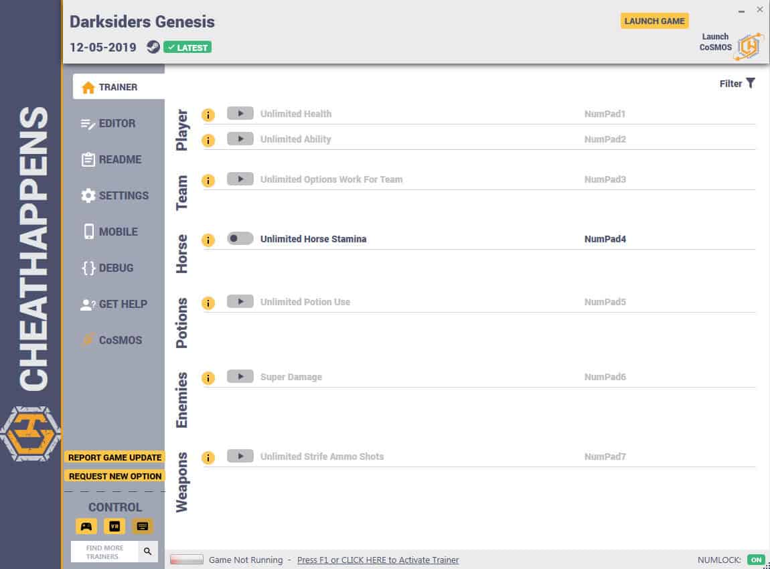Viewport: 770px width, 569px height.
Task: Click the Game Not Running status text
Action: click(246, 560)
